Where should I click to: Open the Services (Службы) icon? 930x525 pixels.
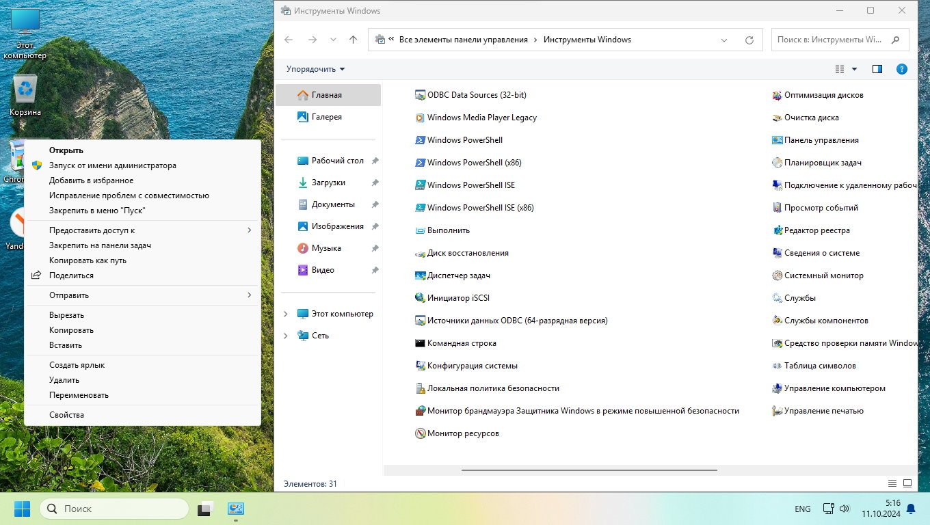[777, 298]
